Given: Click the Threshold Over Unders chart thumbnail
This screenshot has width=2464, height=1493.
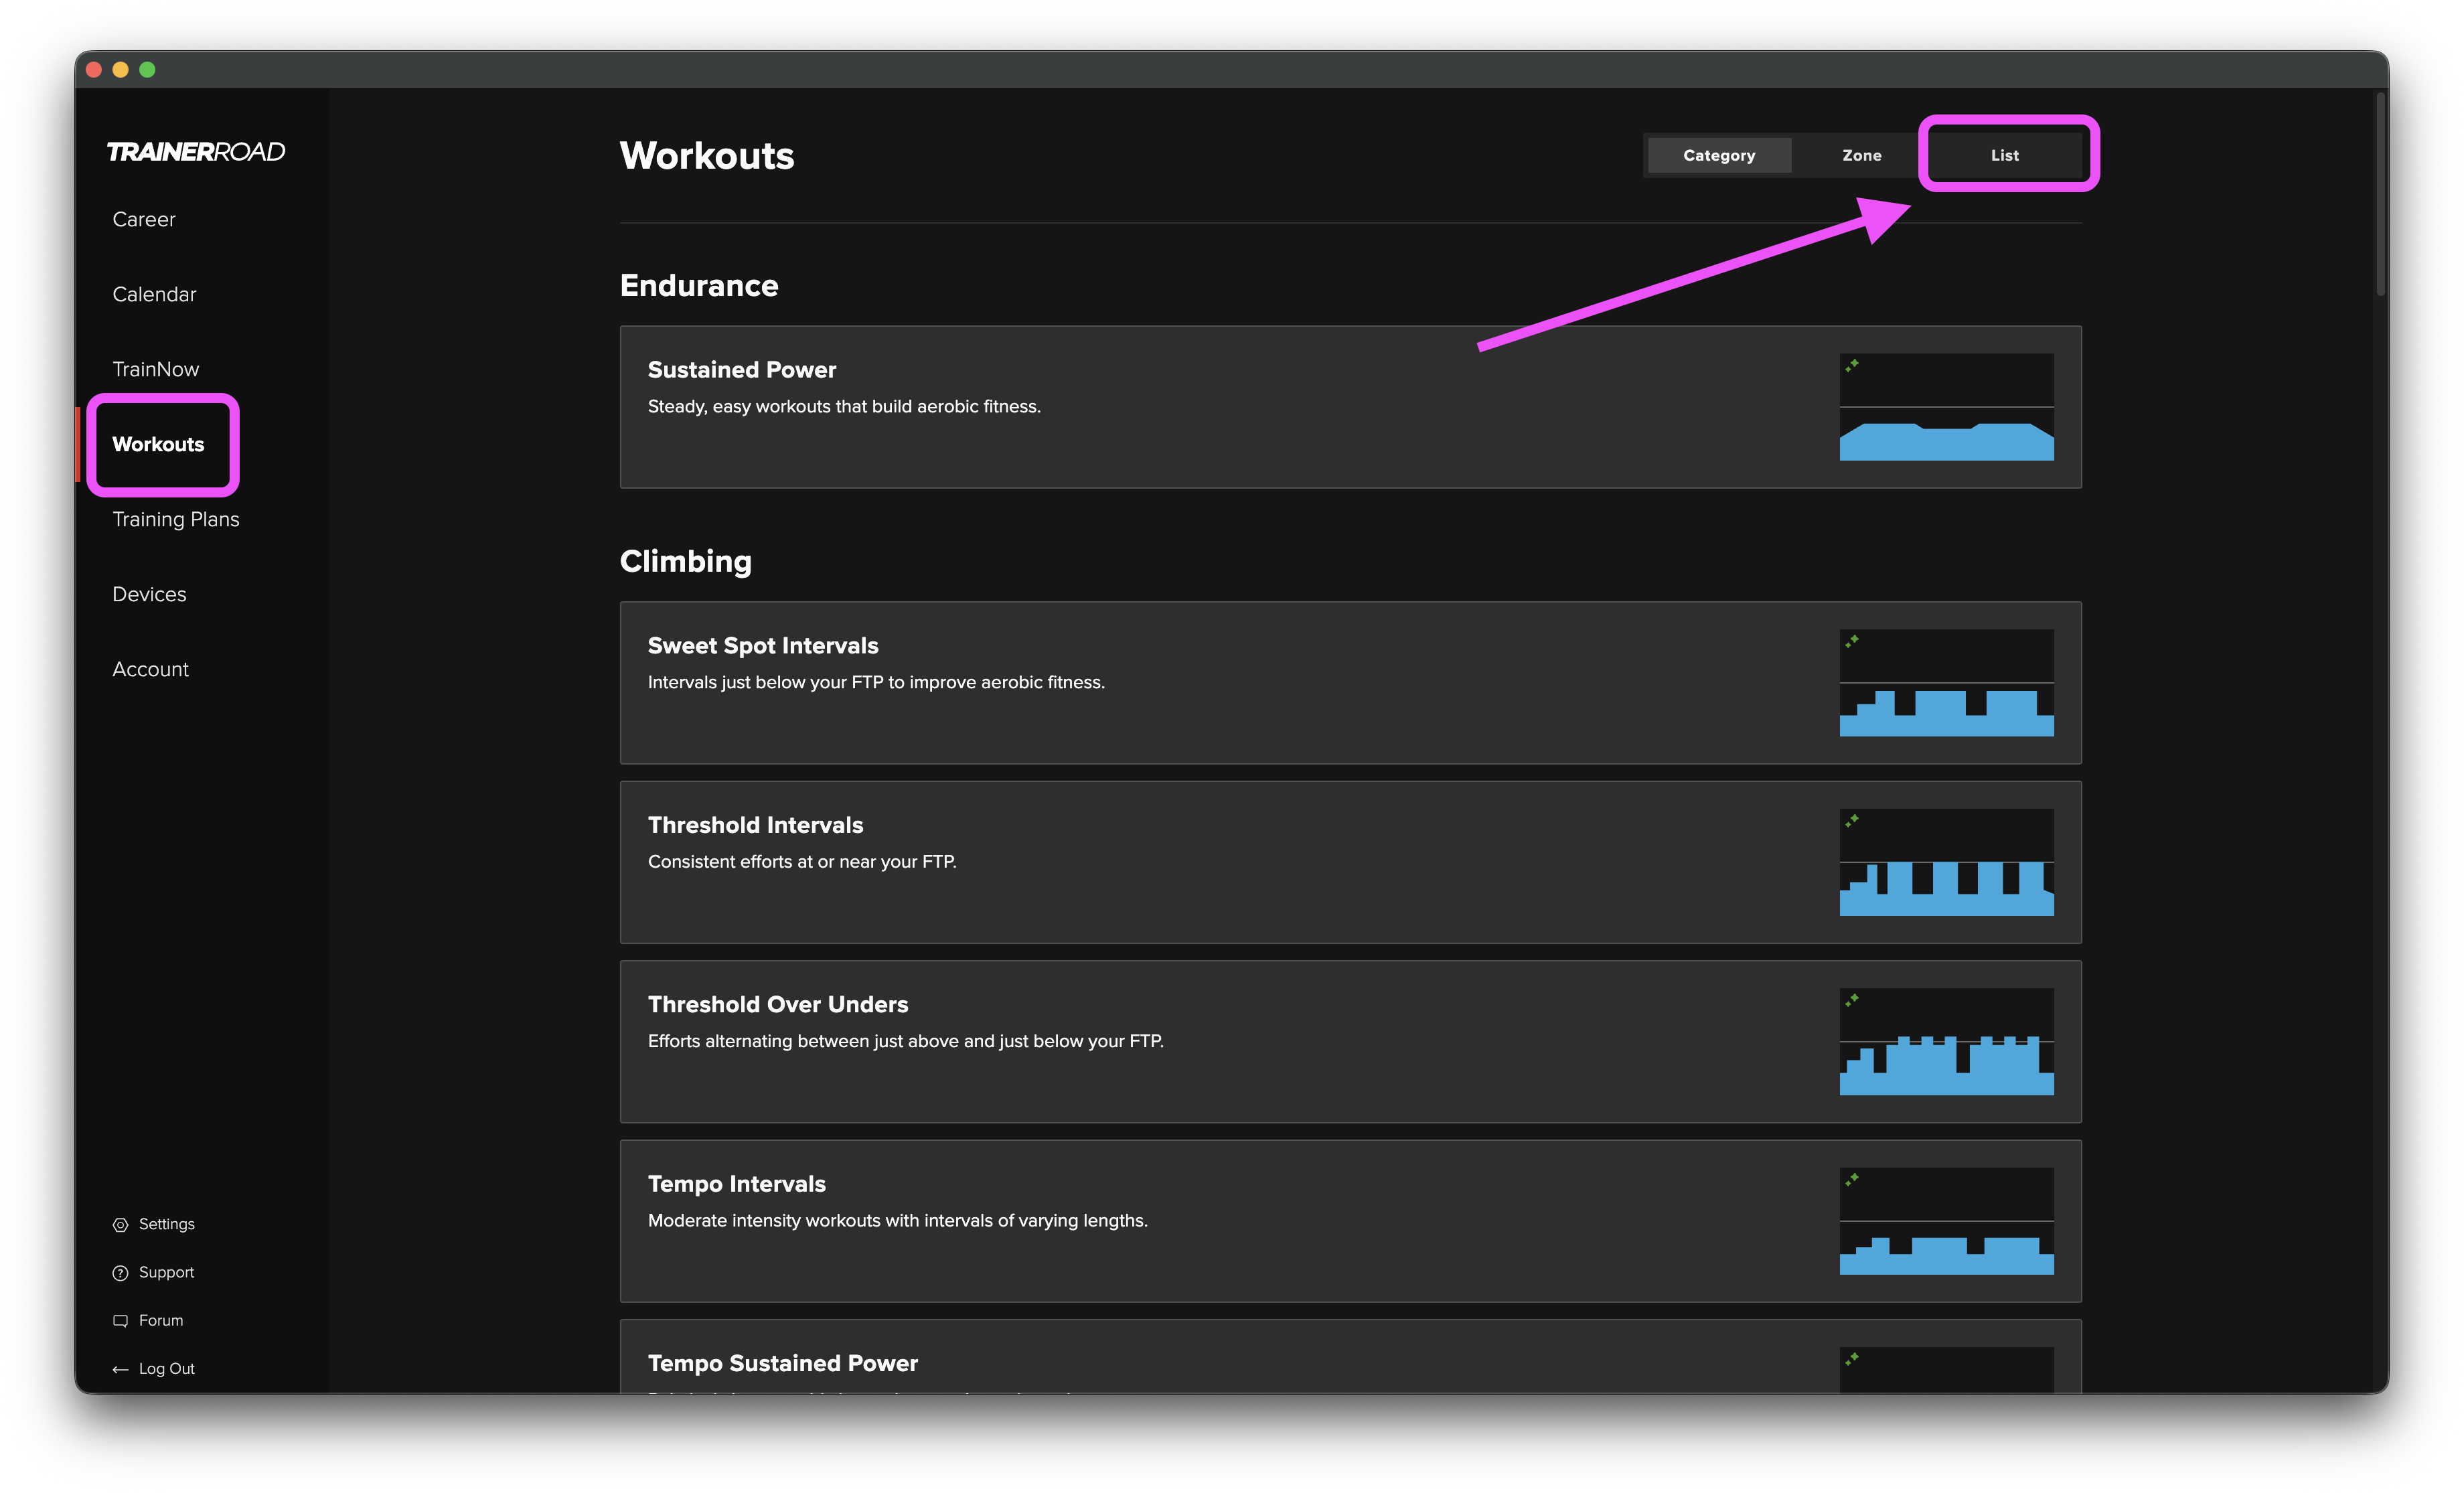Looking at the screenshot, I should pos(1946,1041).
